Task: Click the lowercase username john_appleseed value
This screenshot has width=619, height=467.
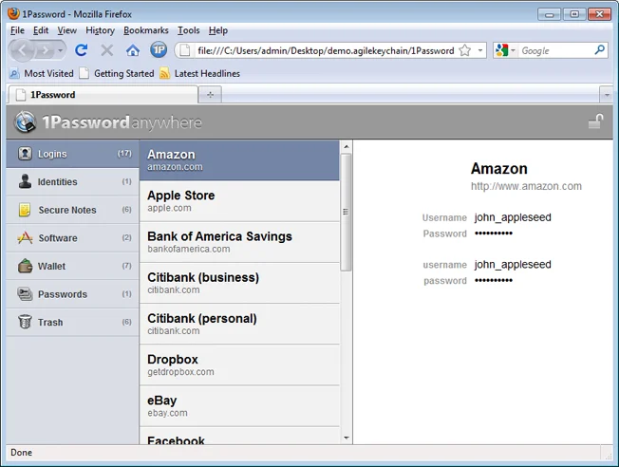Action: pyautogui.click(x=513, y=265)
